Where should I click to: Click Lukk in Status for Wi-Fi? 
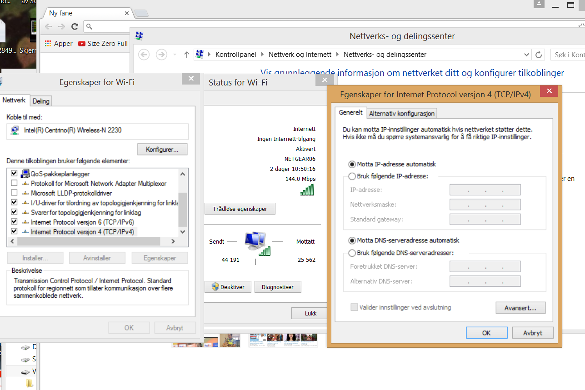pos(310,313)
